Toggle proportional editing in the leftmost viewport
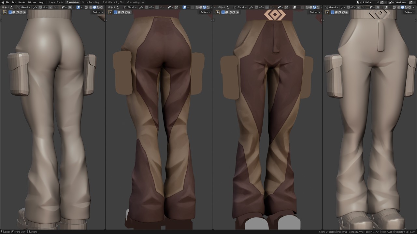 [x=51, y=7]
